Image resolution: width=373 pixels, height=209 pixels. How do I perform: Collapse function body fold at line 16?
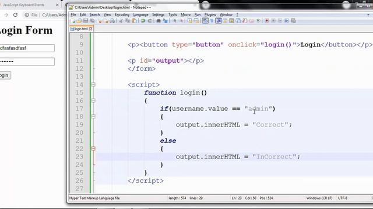93,100
